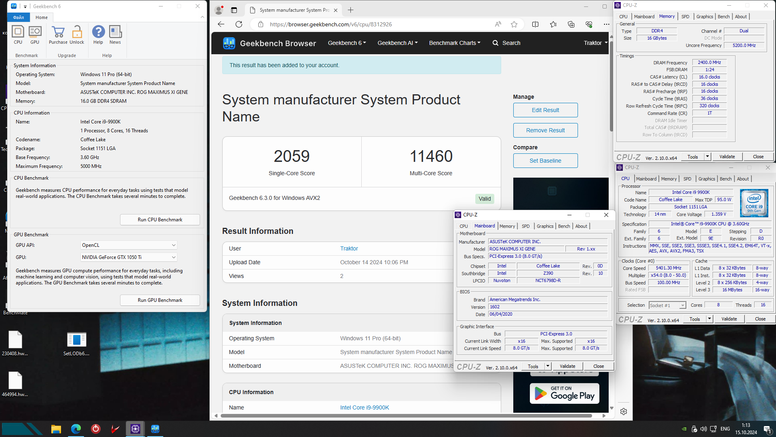
Task: Open File Explorer from the taskbar
Action: (x=56, y=429)
